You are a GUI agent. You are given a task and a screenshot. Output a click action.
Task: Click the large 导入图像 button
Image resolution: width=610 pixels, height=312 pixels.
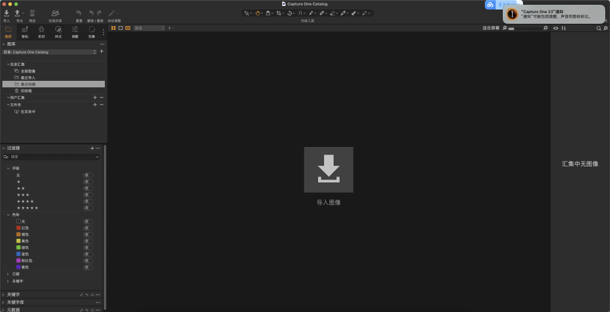[329, 169]
